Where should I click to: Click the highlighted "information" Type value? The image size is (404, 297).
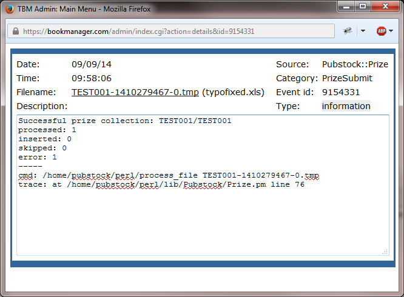coord(346,106)
